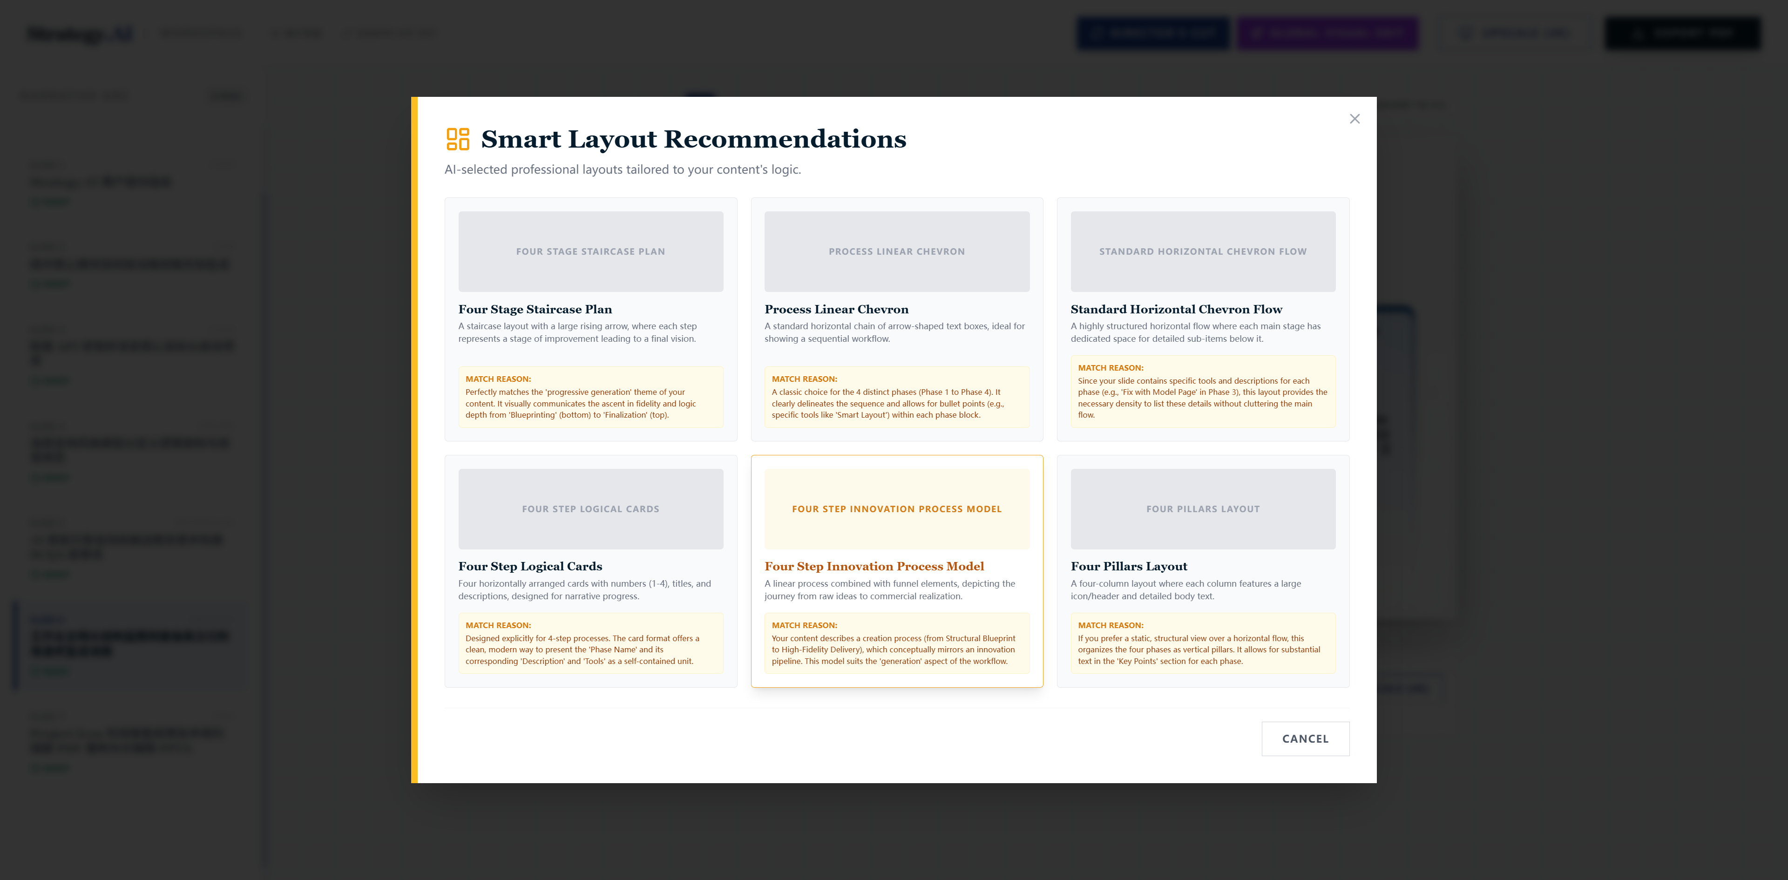This screenshot has width=1788, height=880.
Task: Click the Four Stage Staircase Plan heading
Action: 535,310
